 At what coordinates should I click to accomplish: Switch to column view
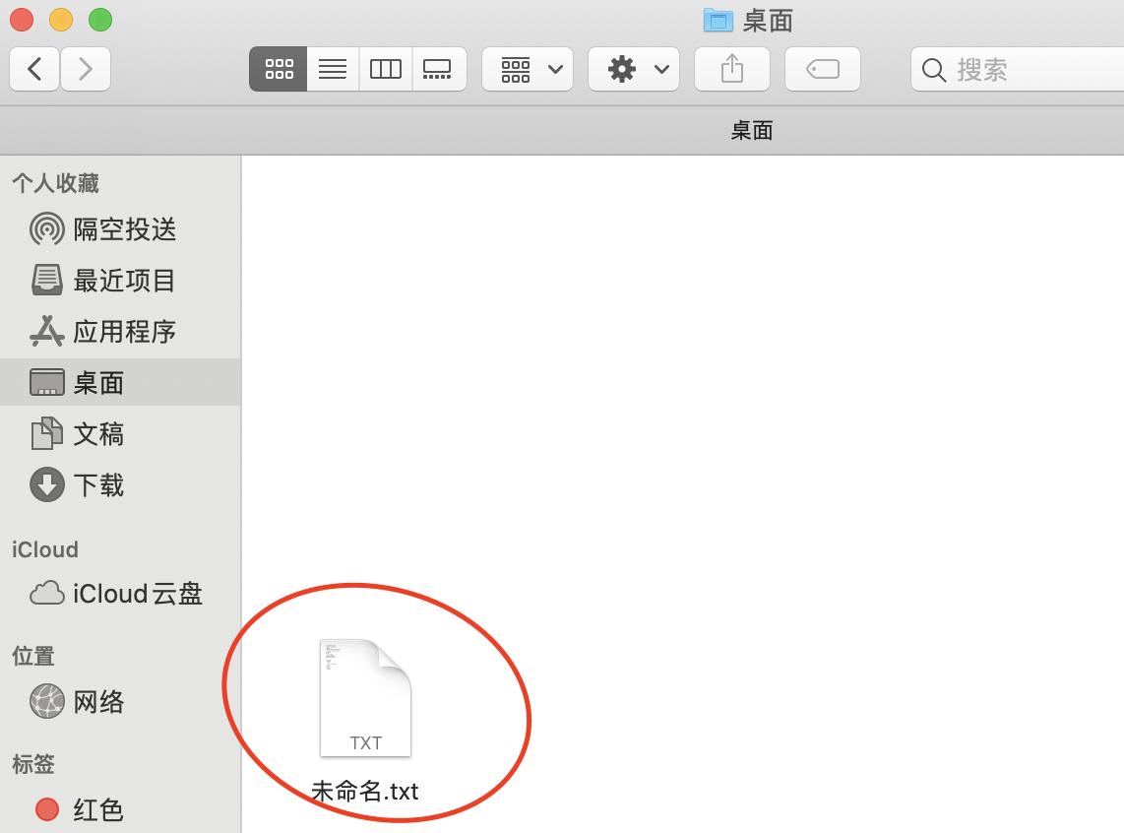(385, 69)
